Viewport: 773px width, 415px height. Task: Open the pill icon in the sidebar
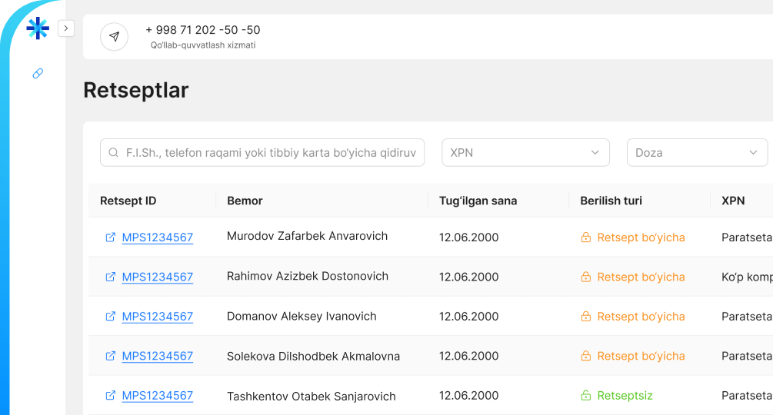[x=38, y=74]
